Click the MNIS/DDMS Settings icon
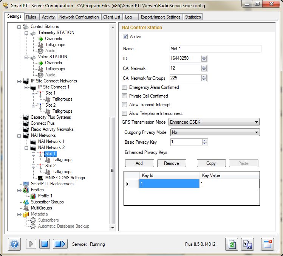The image size is (283, 256). point(40,178)
